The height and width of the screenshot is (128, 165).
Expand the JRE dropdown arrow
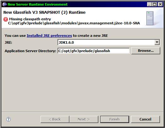pos(157,42)
